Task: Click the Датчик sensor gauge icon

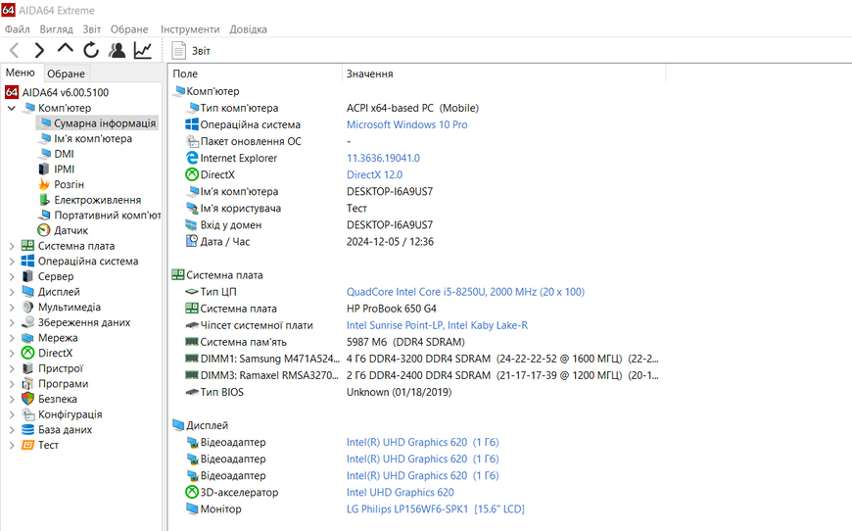Action: point(44,230)
